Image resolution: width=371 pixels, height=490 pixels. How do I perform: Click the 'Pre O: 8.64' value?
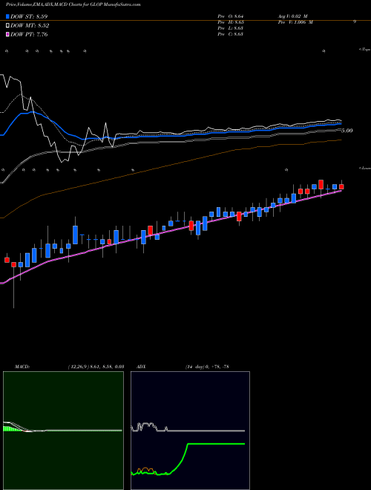coord(231,16)
